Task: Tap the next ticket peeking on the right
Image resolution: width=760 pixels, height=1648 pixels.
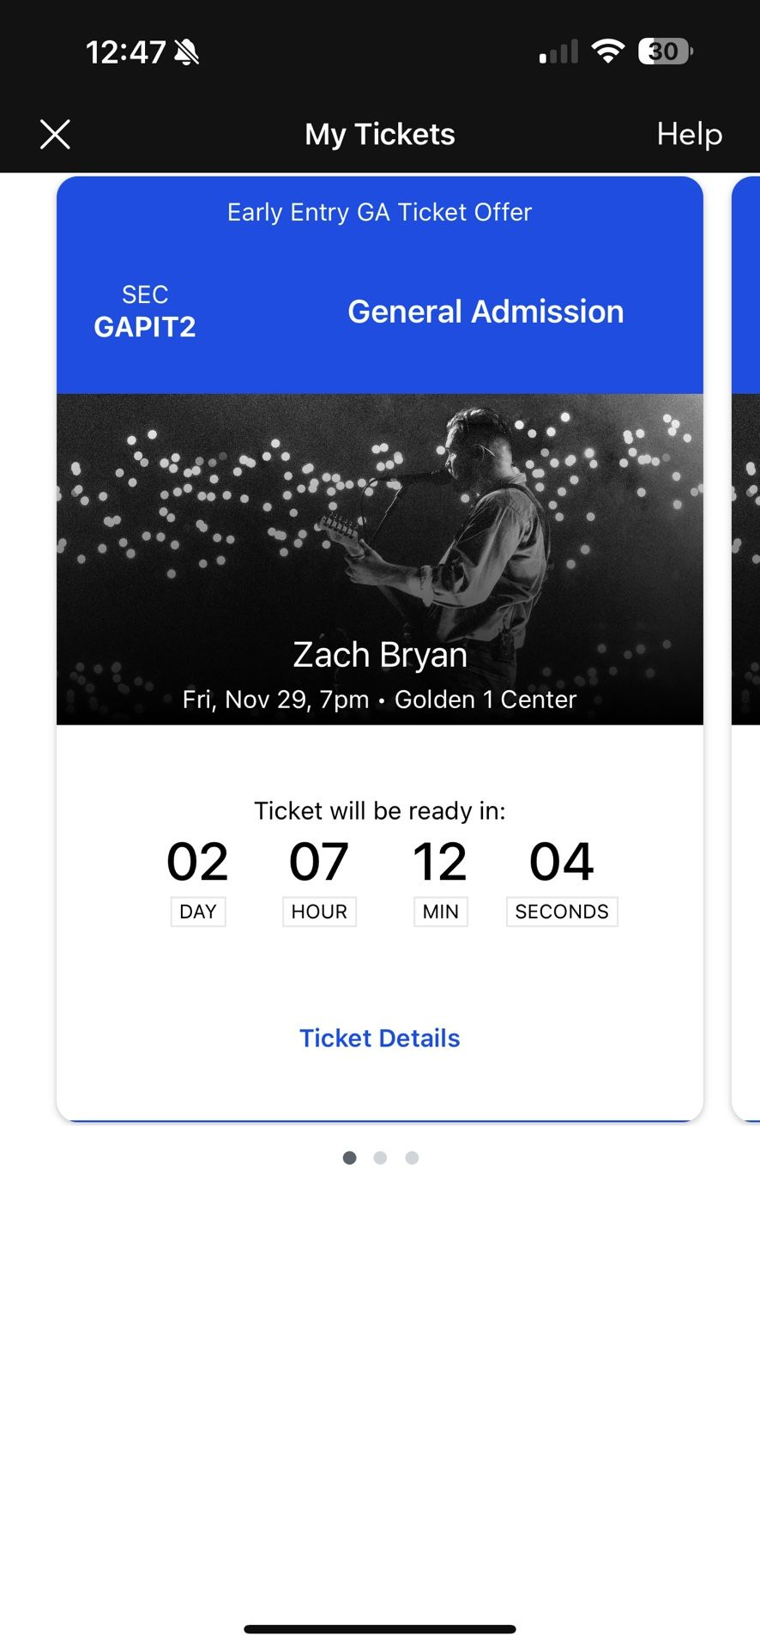Action: 746,601
